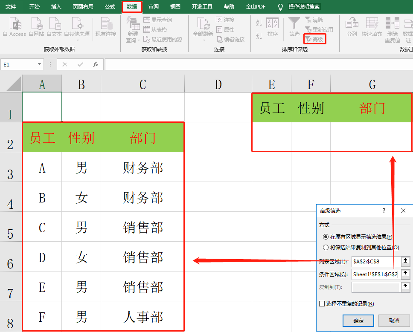Click the 女 cell in row 6

point(81,257)
